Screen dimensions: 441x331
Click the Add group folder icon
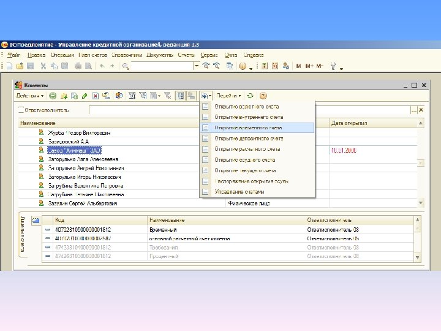[x=64, y=96]
